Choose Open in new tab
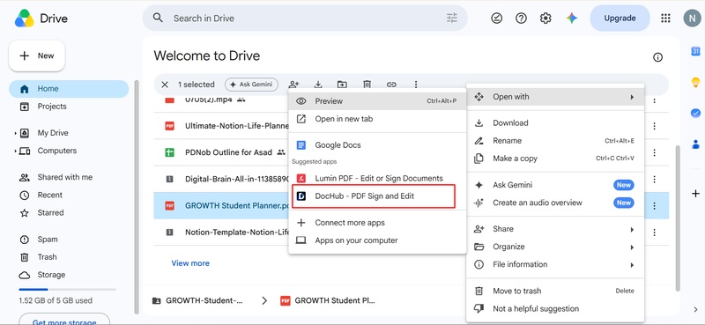Viewport: 705px width, 325px height. click(x=377, y=119)
